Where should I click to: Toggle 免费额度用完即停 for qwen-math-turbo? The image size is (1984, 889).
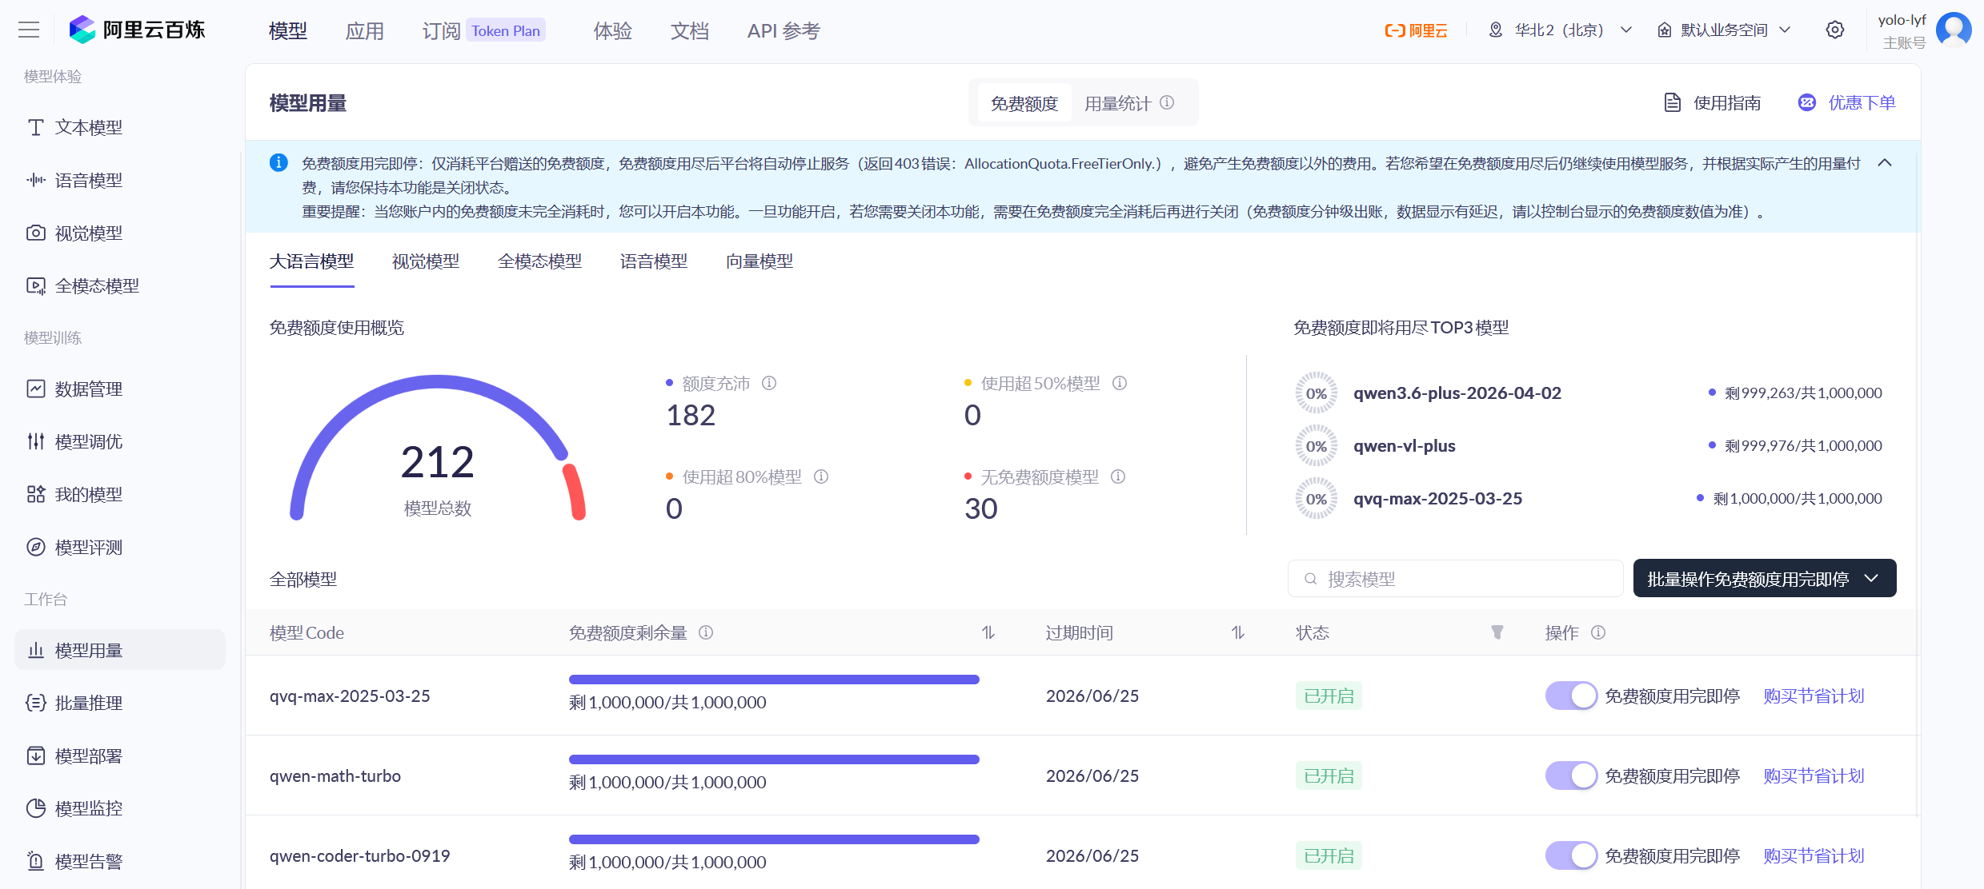1571,775
